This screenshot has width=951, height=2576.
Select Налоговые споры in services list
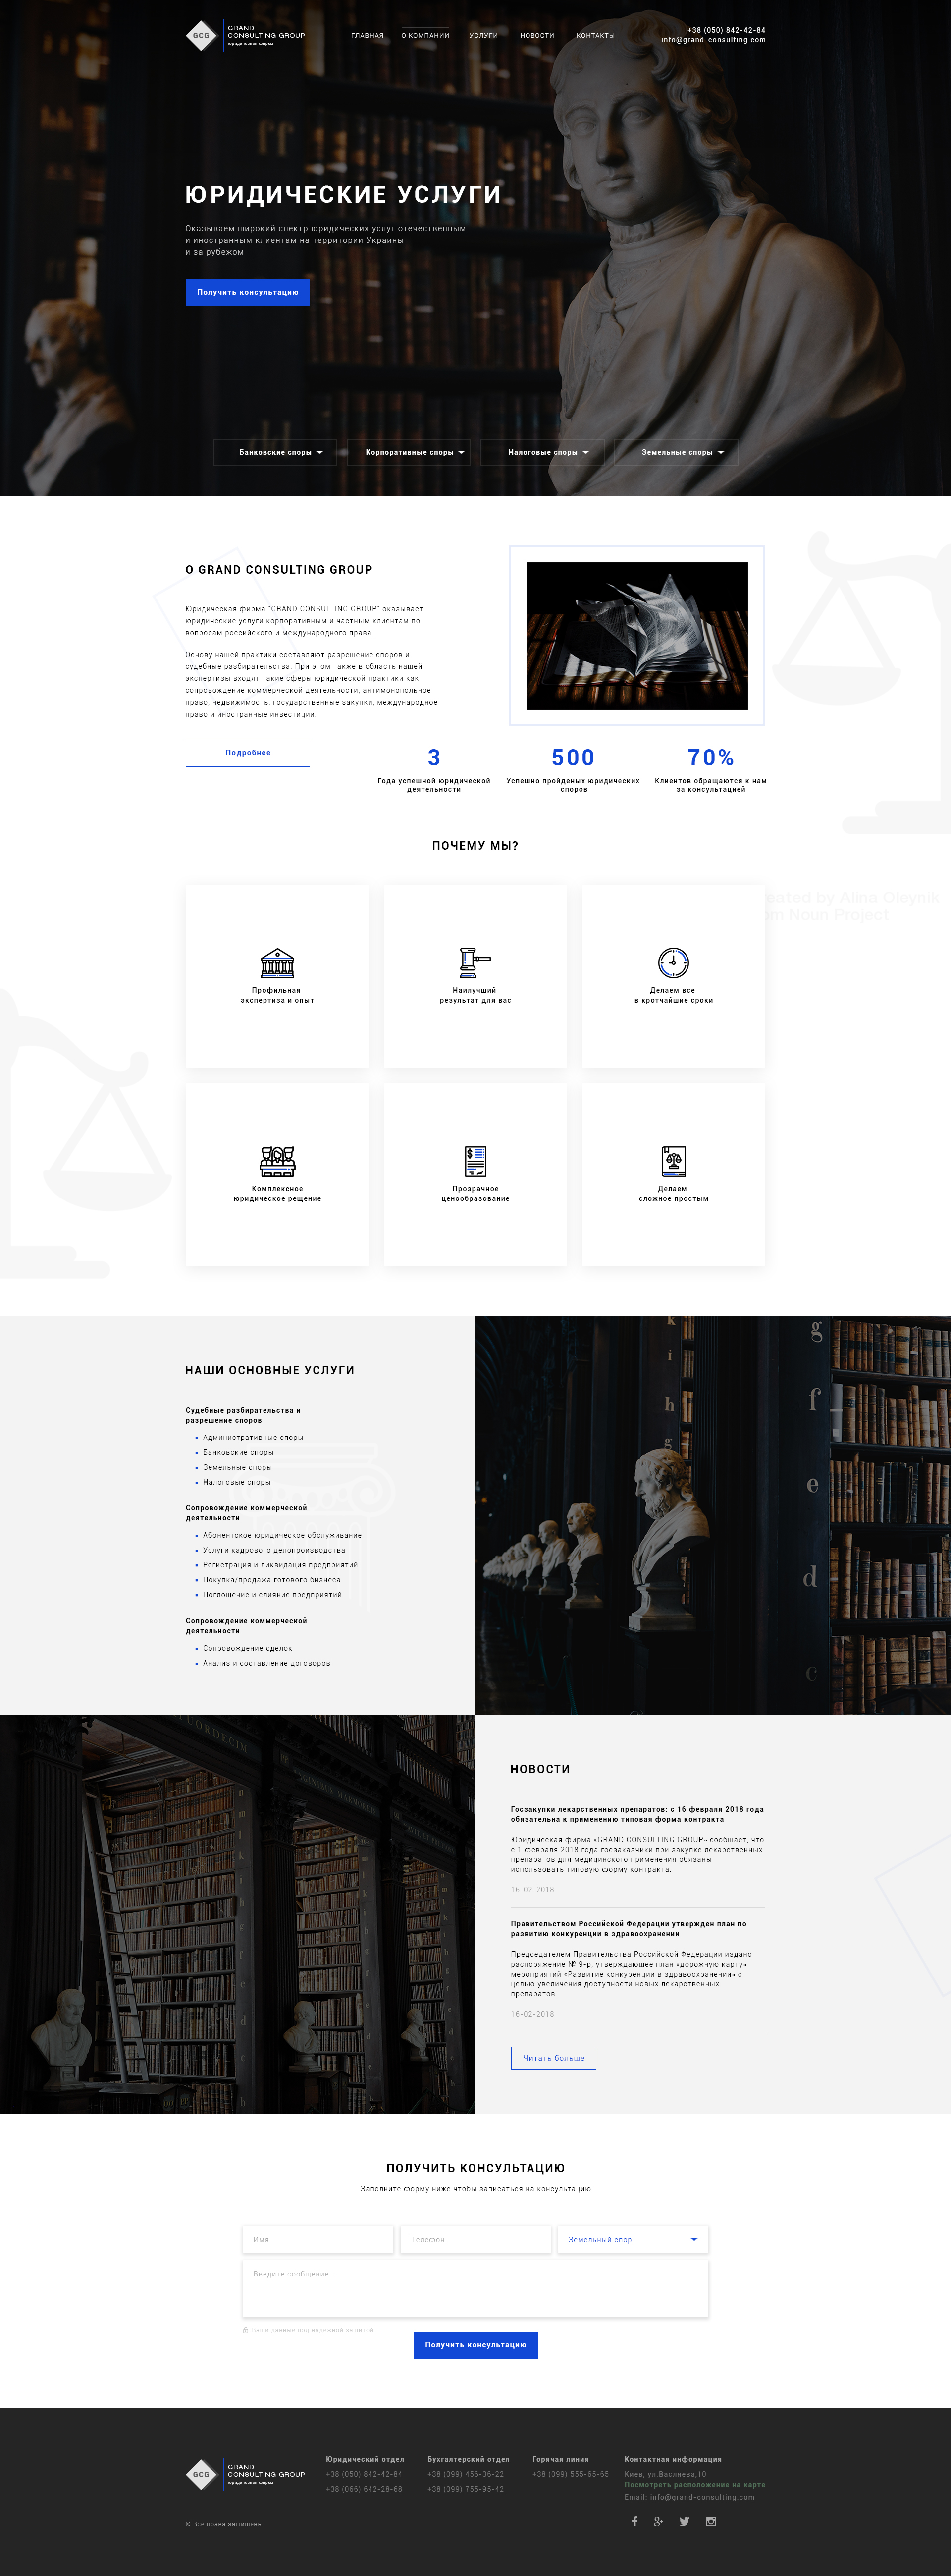[237, 1483]
